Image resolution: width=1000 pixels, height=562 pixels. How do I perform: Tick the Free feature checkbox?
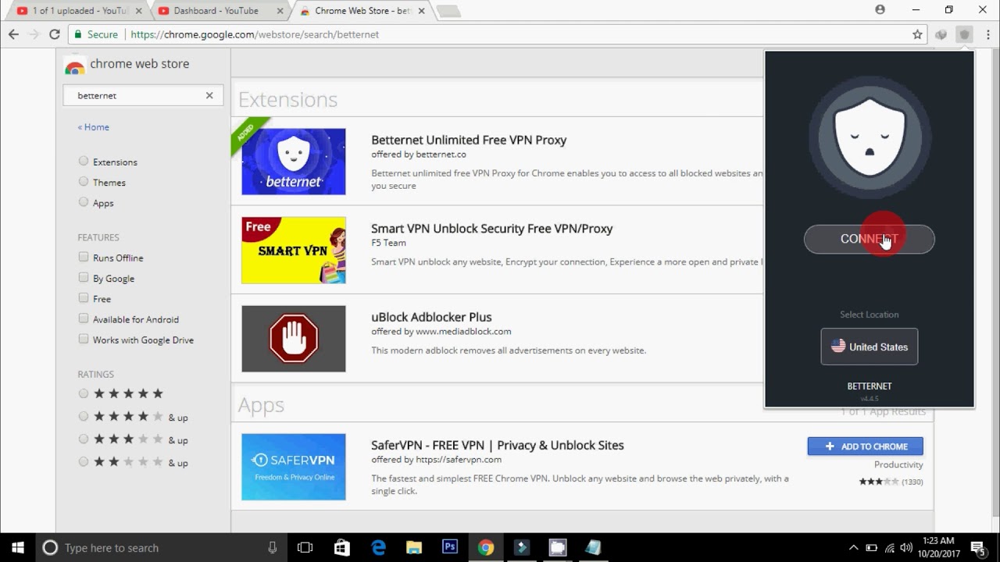[84, 298]
